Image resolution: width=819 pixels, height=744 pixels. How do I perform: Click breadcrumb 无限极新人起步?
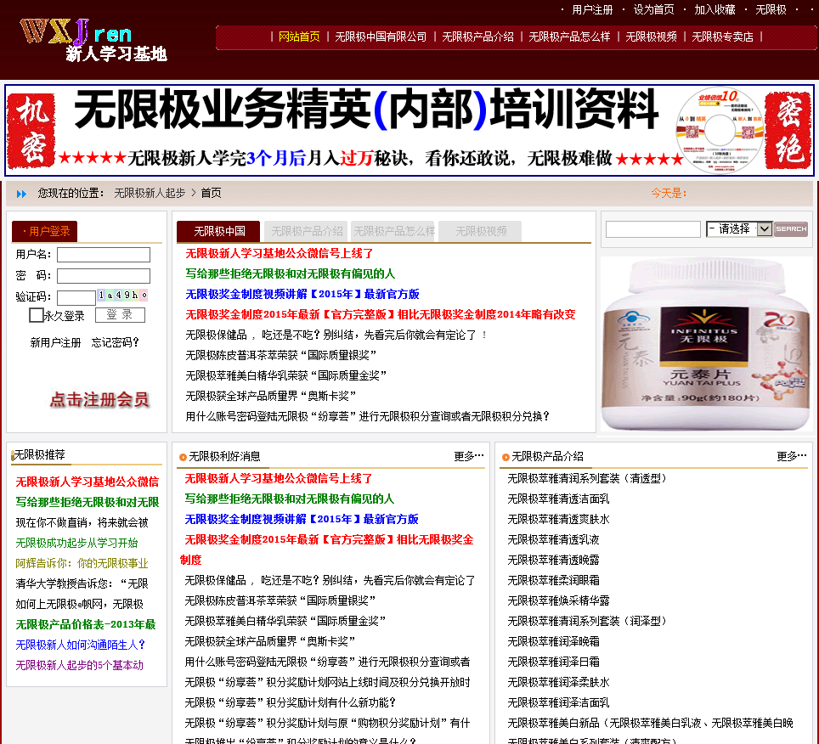pyautogui.click(x=150, y=193)
